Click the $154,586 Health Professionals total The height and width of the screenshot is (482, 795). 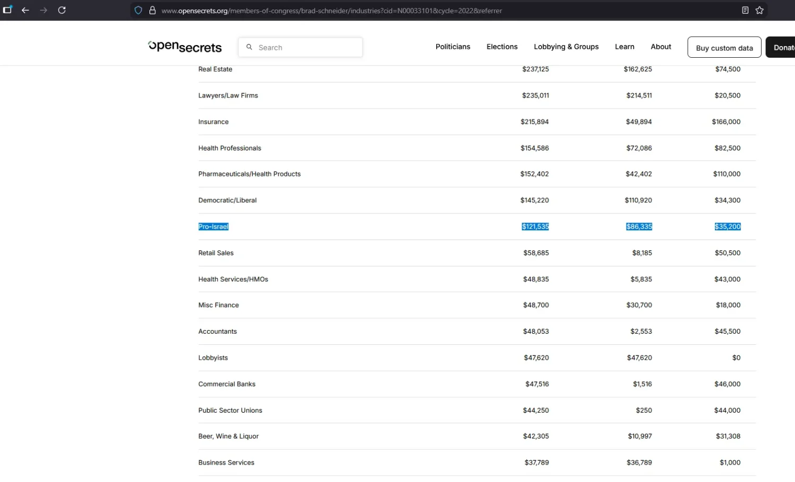pyautogui.click(x=535, y=148)
